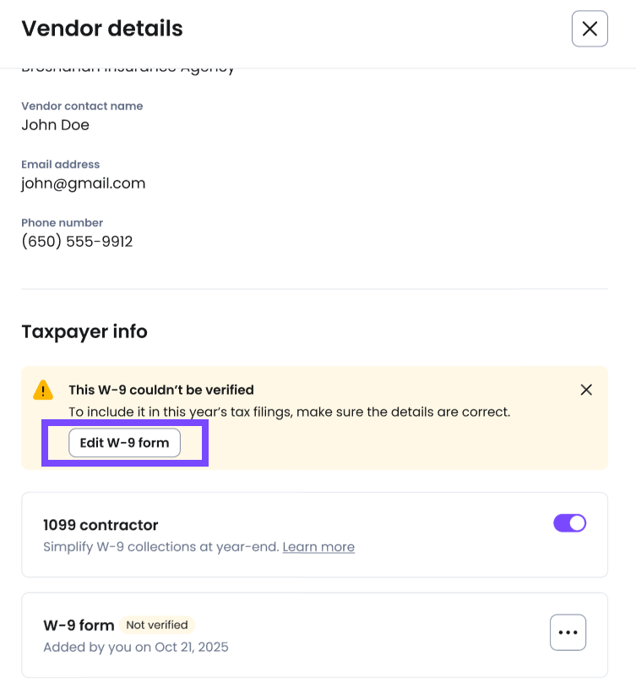This screenshot has width=636, height=694.
Task: Open the Learn more link
Action: tap(318, 547)
